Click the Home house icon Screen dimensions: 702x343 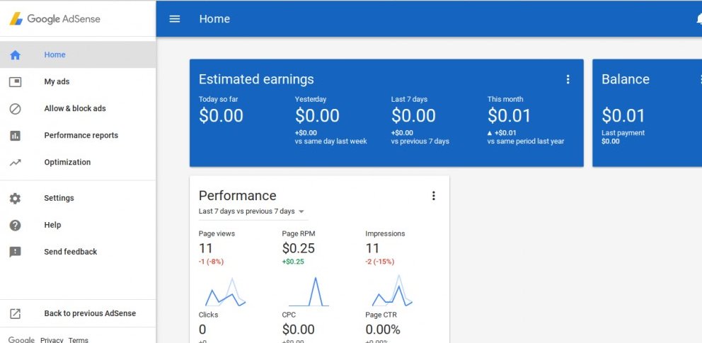pyautogui.click(x=16, y=55)
